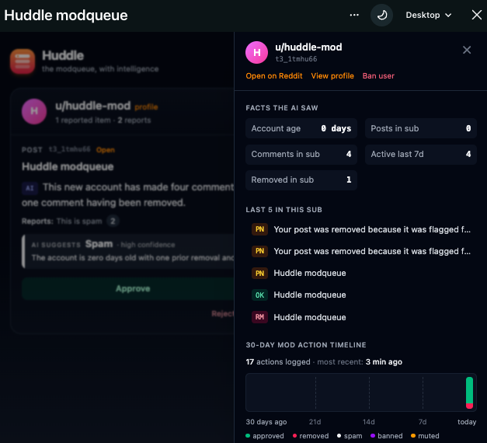This screenshot has width=487, height=443.
Task: Click Open on Reddit link
Action: click(274, 76)
